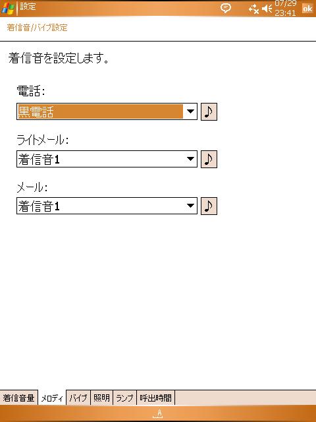
Task: Open the connectivity status arrows icon
Action: pyautogui.click(x=253, y=9)
